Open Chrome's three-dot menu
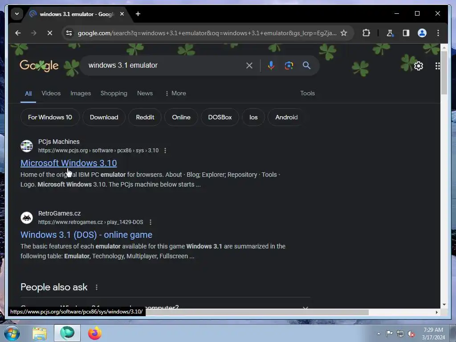 [x=438, y=33]
